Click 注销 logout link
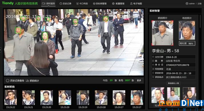The image size is (204, 111). [199, 4]
